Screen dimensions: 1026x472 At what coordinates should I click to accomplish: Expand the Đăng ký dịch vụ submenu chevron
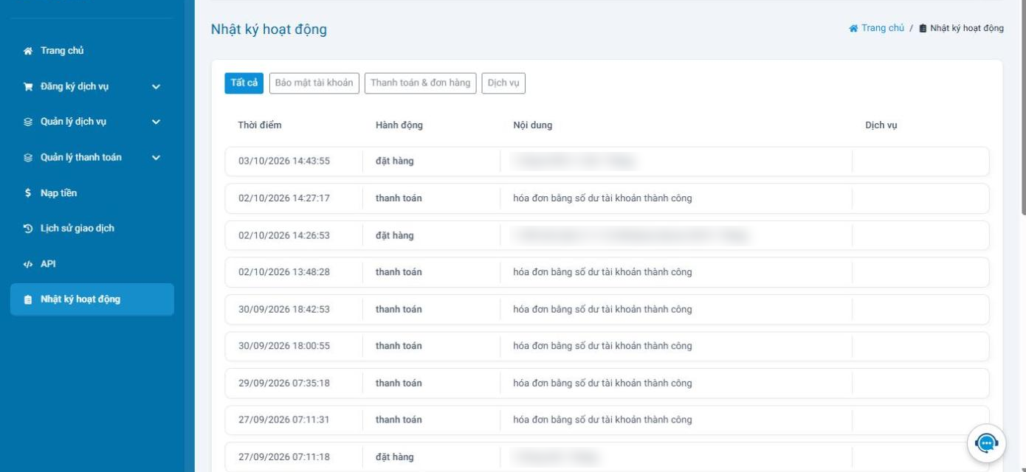coord(156,87)
